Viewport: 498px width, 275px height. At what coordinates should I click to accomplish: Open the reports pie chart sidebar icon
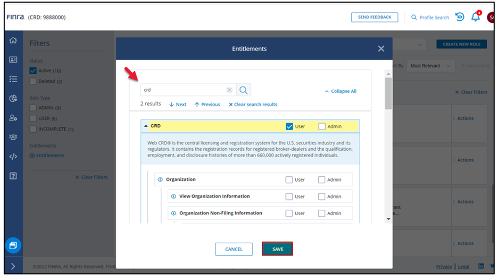click(13, 98)
